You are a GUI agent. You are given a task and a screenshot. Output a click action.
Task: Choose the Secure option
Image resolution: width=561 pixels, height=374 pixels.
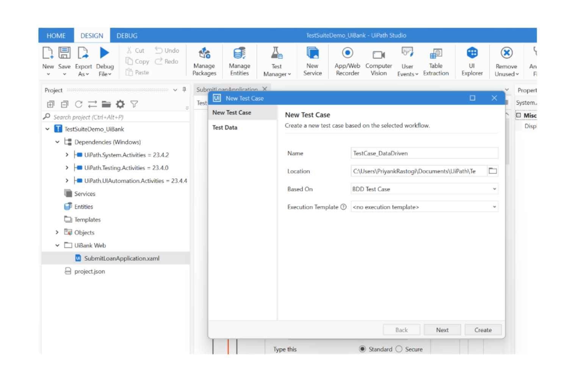point(399,349)
